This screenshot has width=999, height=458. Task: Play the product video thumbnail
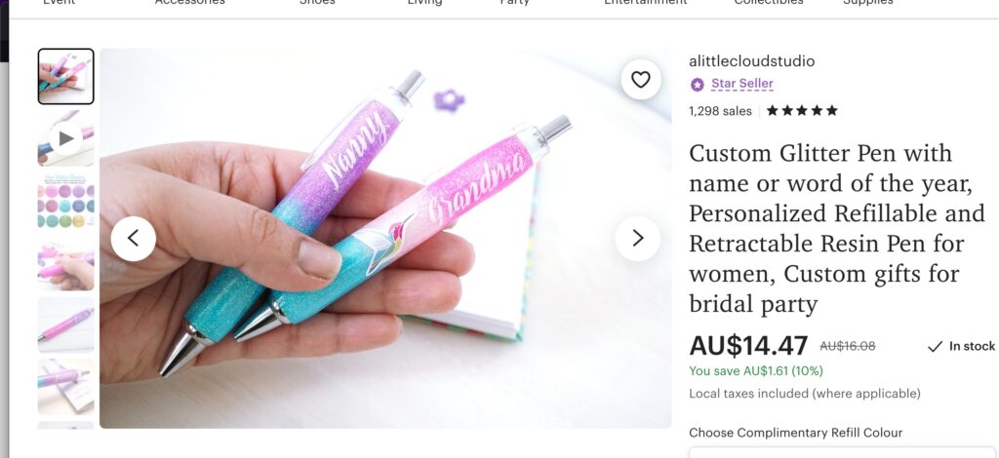tap(65, 138)
